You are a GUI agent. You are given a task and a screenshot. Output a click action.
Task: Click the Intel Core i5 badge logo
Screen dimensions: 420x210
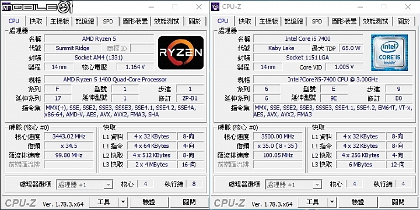click(390, 52)
